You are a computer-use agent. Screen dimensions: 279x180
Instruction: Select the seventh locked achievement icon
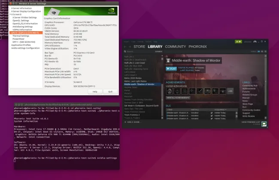coord(215,91)
